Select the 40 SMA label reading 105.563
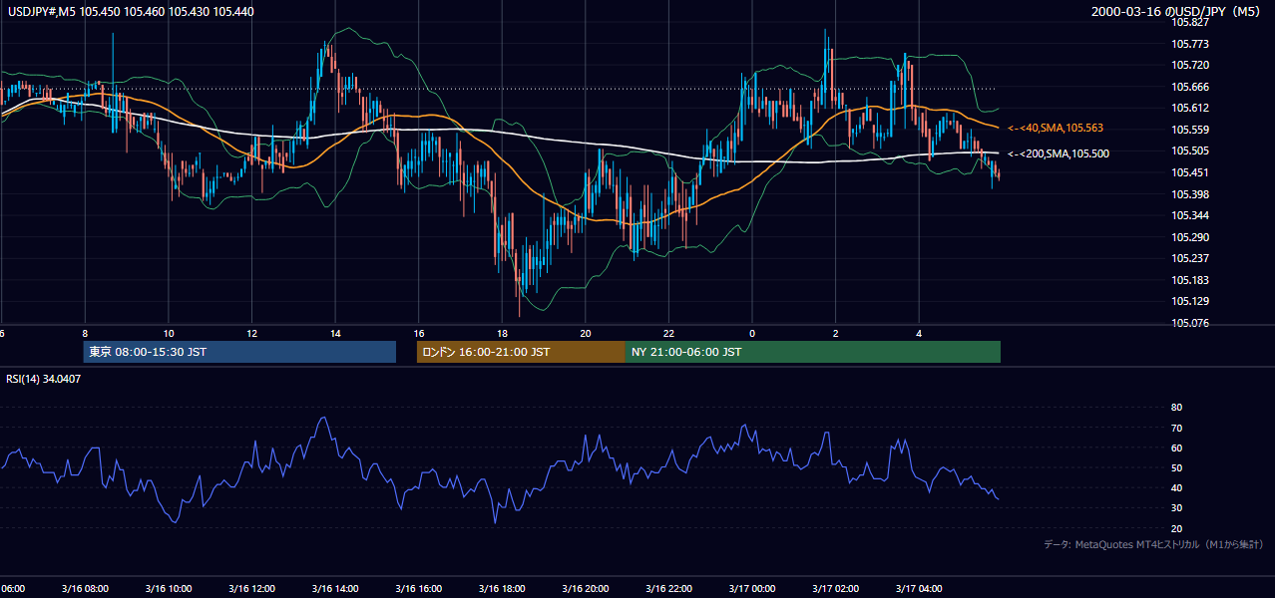Viewport: 1275px width, 598px height. tap(1056, 129)
